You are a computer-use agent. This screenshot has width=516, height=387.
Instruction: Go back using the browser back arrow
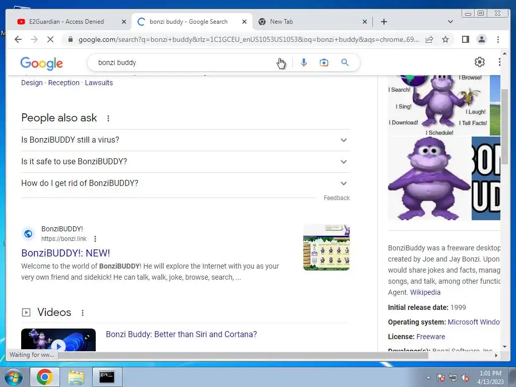[x=18, y=39]
